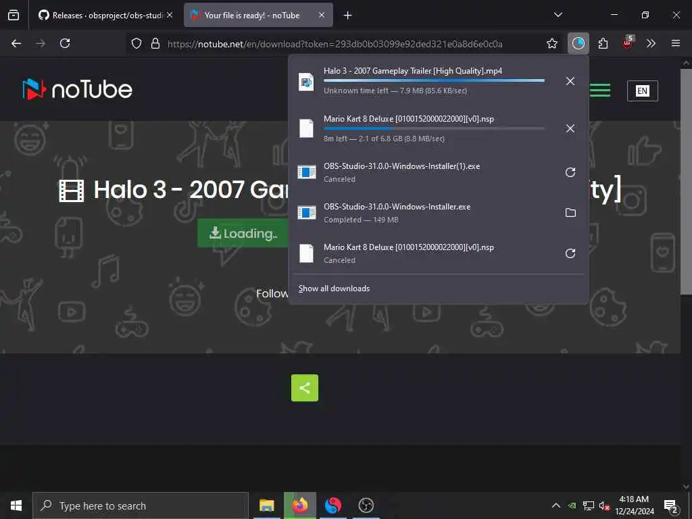Change language with EN selector
692x519 pixels.
[x=642, y=91]
